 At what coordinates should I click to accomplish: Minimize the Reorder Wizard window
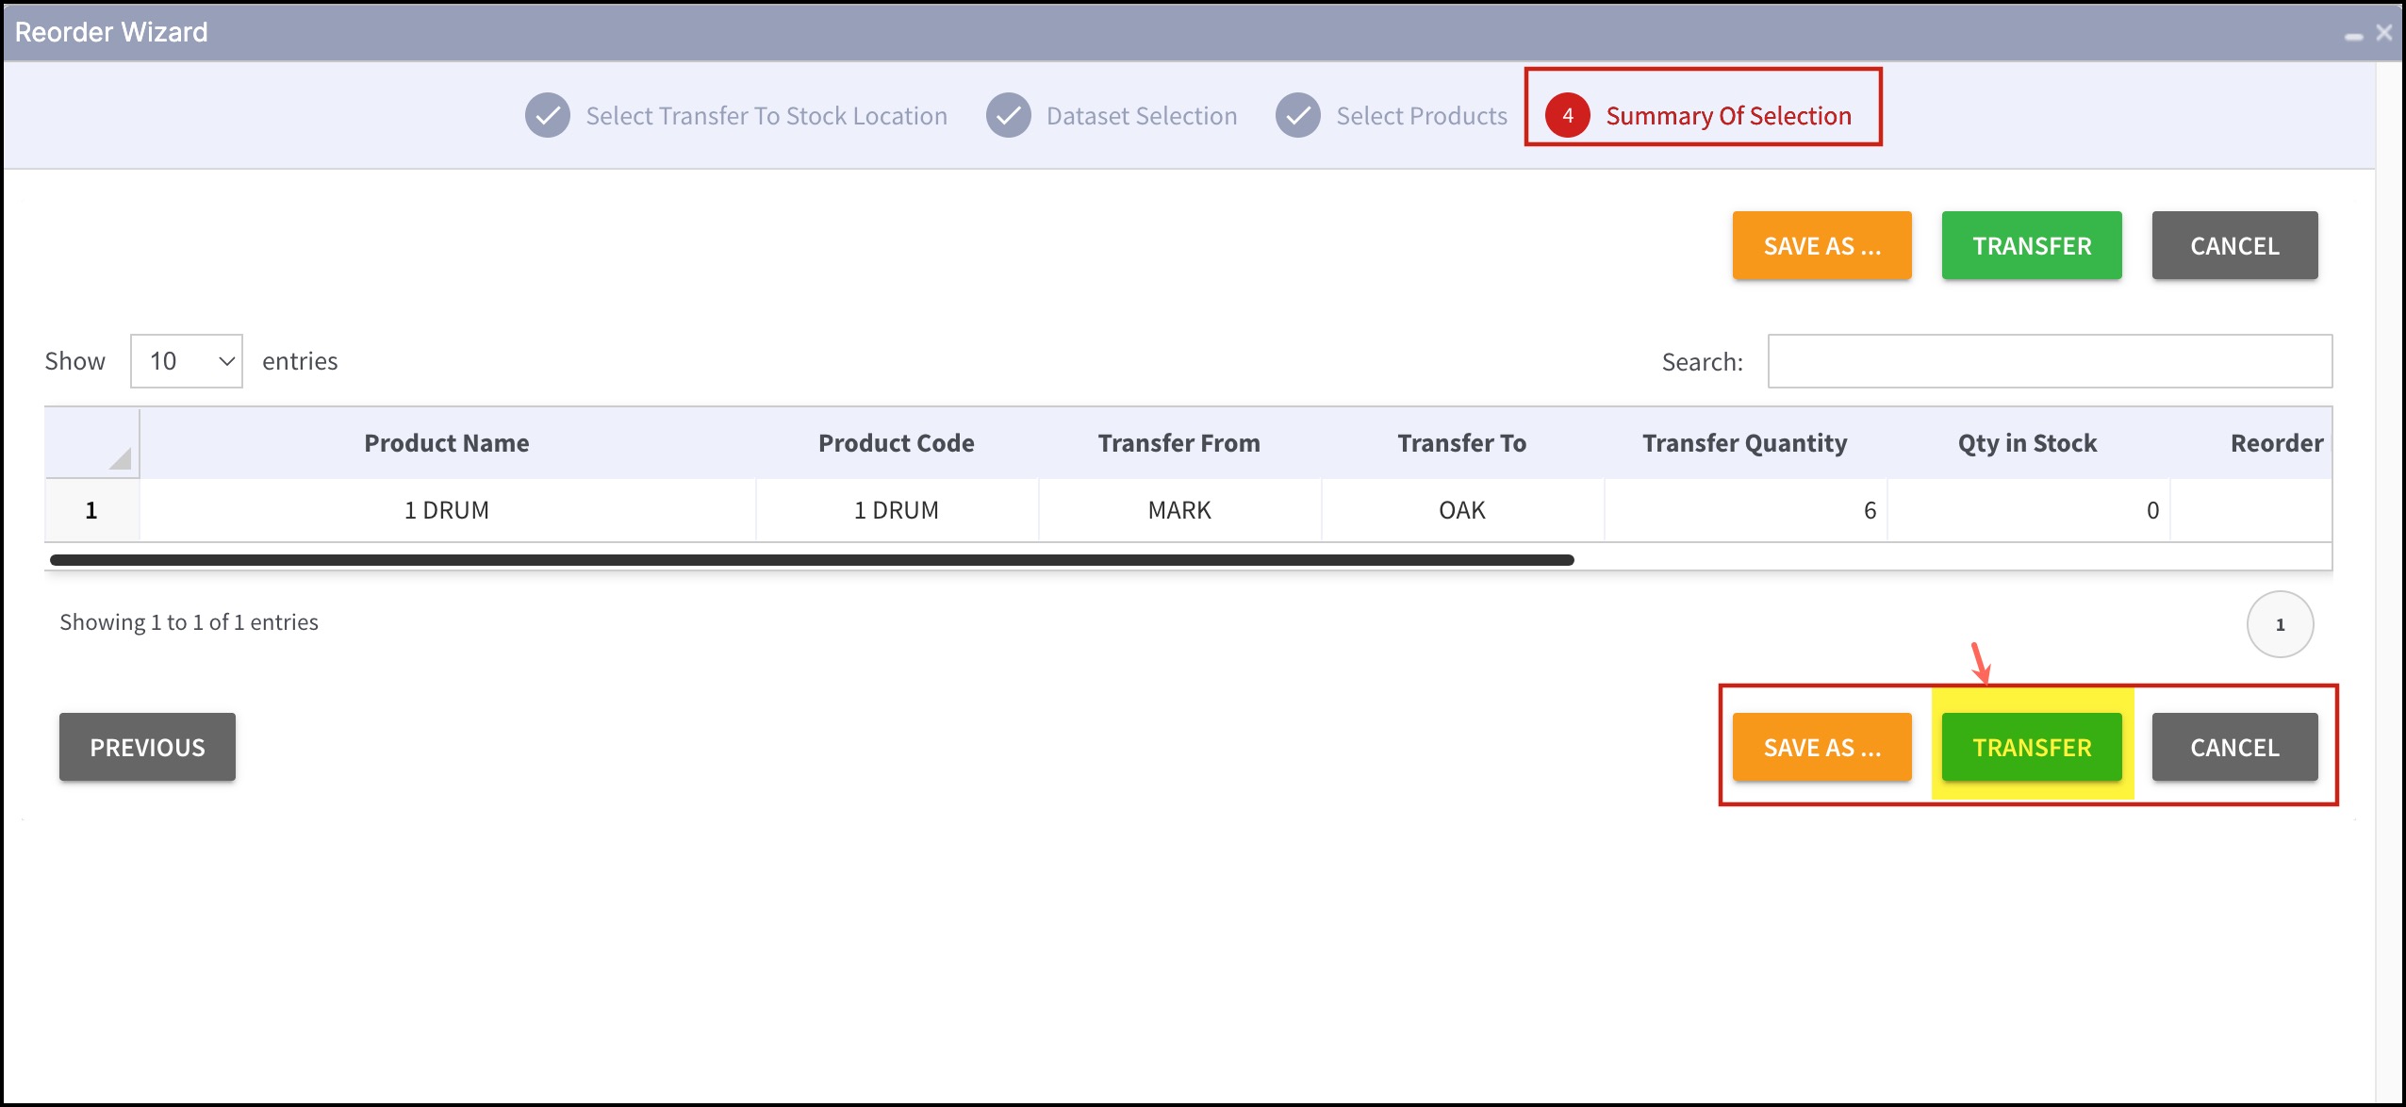(x=2353, y=36)
